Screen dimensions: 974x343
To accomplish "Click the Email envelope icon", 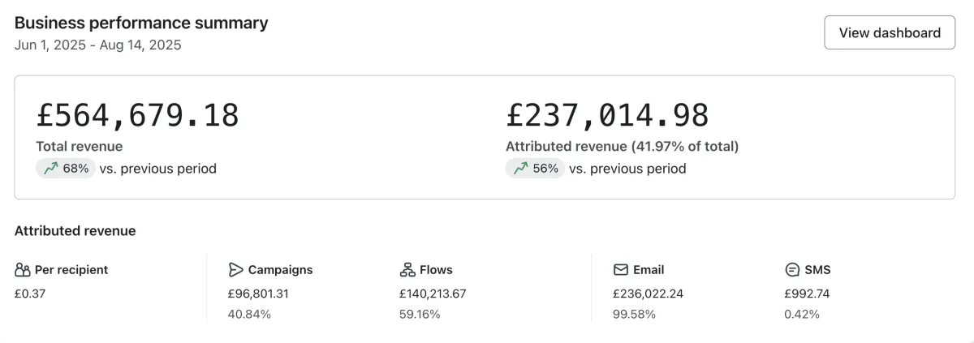I will [x=621, y=270].
